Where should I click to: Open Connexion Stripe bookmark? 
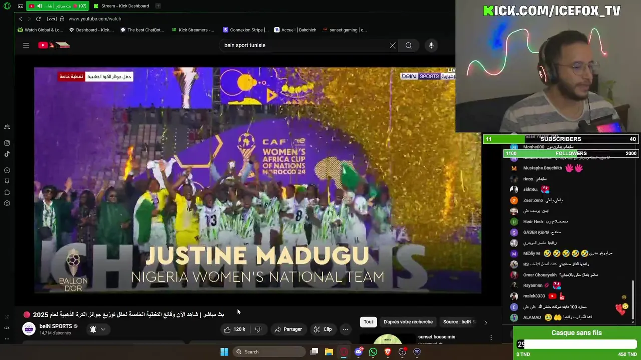pos(246,30)
